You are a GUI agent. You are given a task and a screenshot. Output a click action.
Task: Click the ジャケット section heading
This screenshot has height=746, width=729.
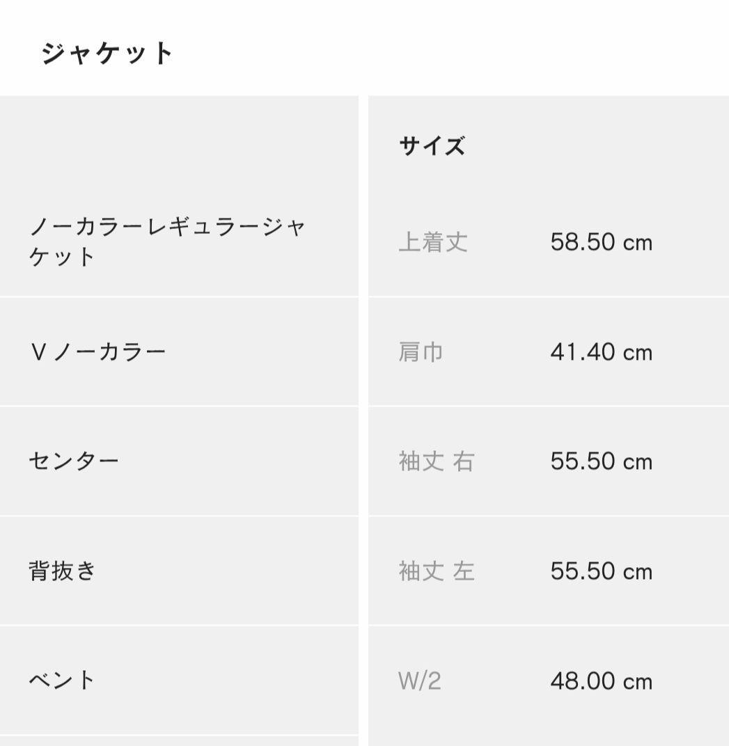[x=107, y=54]
